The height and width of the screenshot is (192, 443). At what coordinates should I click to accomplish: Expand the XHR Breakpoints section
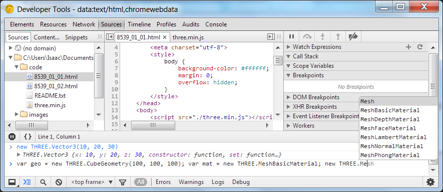(x=288, y=107)
